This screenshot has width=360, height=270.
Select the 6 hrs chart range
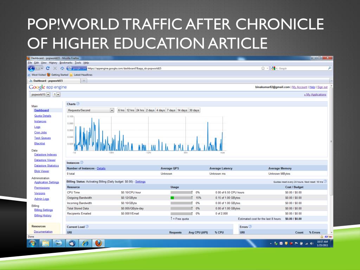(x=121, y=110)
